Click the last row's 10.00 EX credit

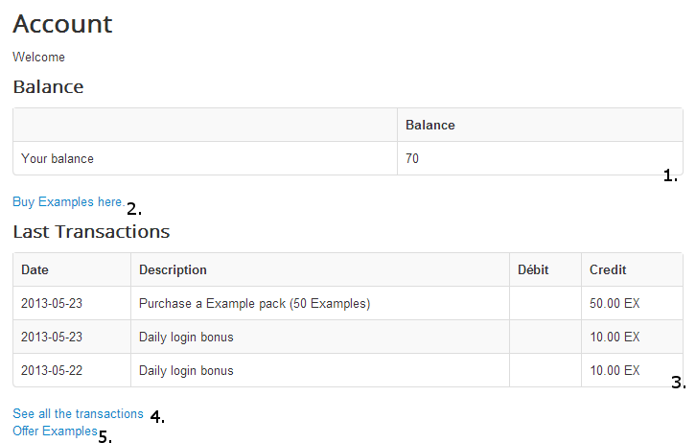pyautogui.click(x=615, y=371)
